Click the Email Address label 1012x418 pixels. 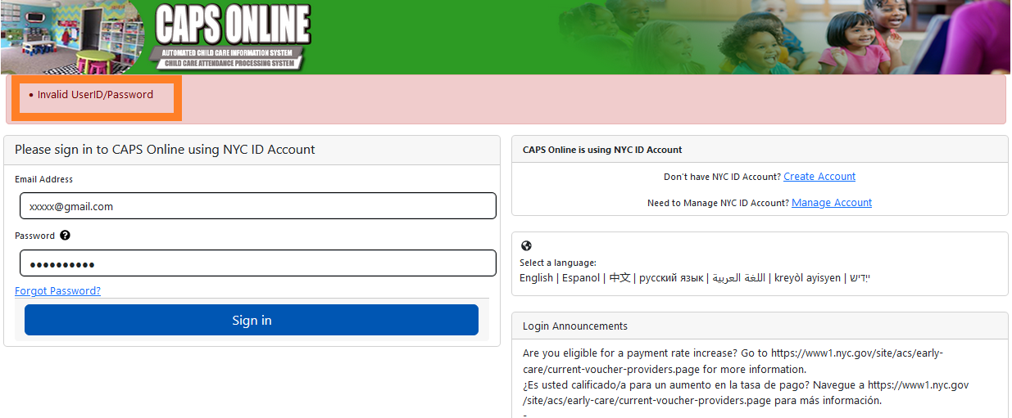[43, 179]
